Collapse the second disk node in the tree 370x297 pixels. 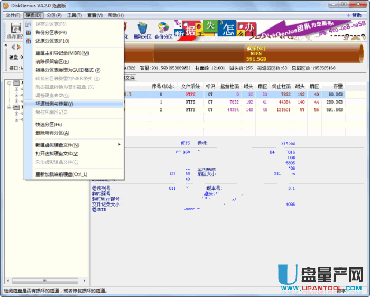coord(9,108)
